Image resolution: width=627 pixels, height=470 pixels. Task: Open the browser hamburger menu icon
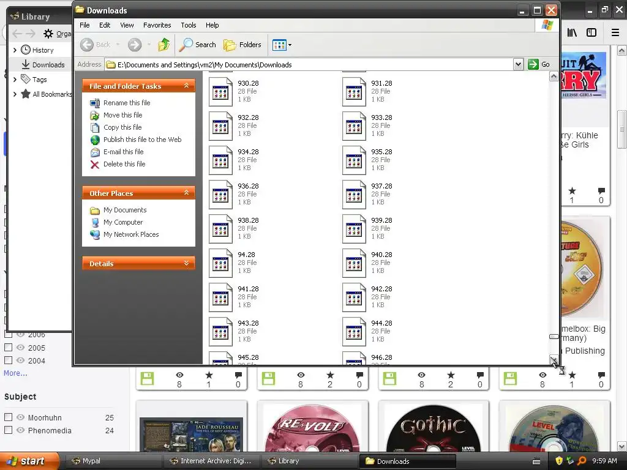click(615, 32)
